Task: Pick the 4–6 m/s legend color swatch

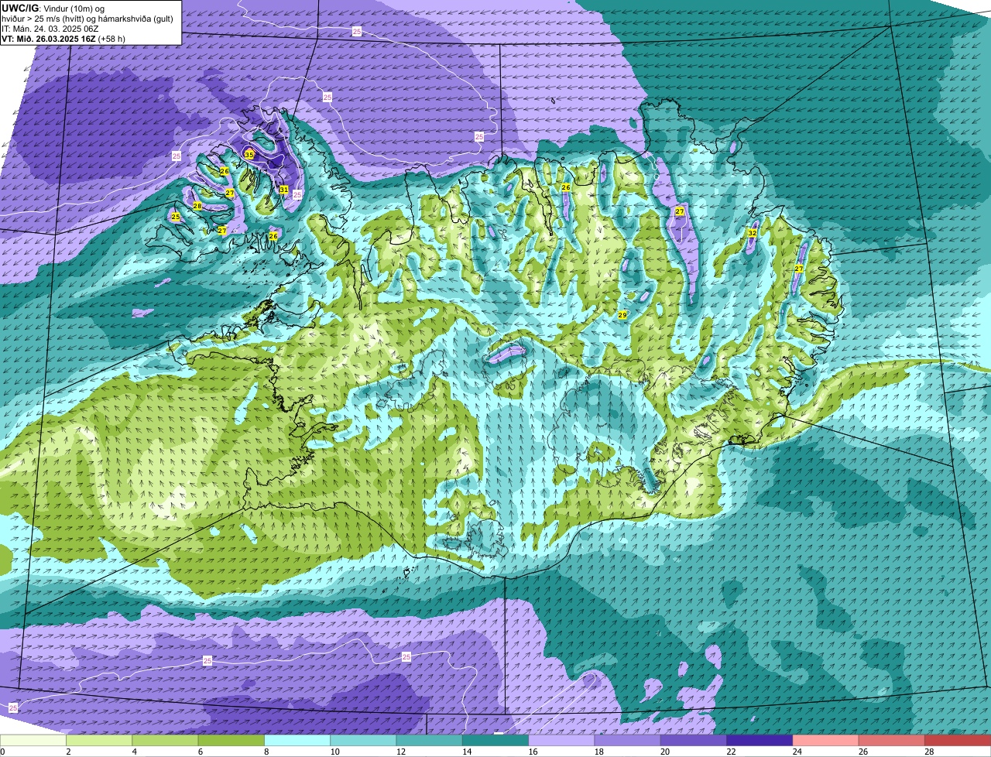Action: (x=165, y=740)
